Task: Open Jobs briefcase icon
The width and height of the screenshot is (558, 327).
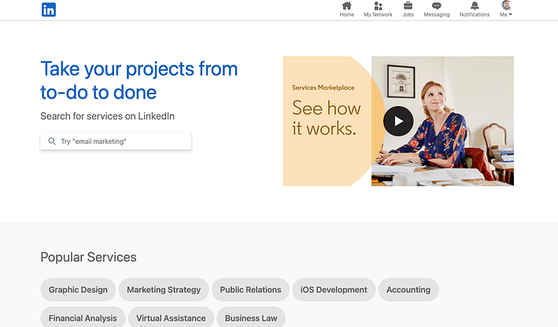Action: (408, 6)
